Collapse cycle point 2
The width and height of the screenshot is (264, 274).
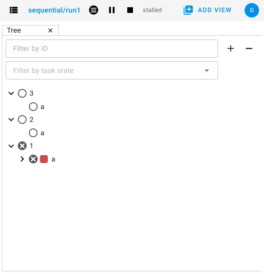pyautogui.click(x=11, y=120)
